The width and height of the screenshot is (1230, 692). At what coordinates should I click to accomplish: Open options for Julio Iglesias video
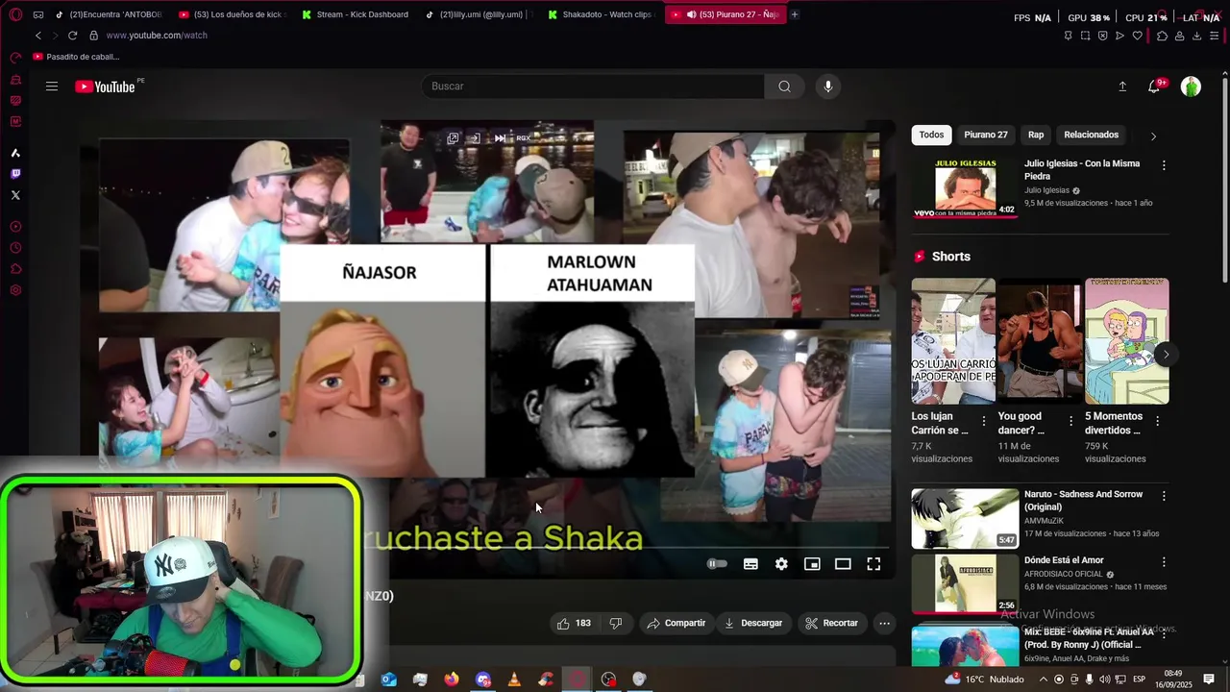[1164, 165]
